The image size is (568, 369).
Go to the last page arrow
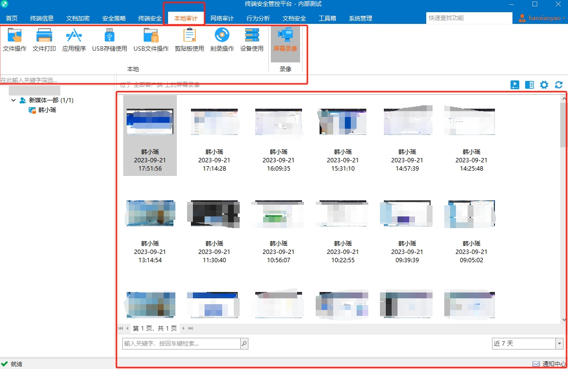[x=190, y=329]
